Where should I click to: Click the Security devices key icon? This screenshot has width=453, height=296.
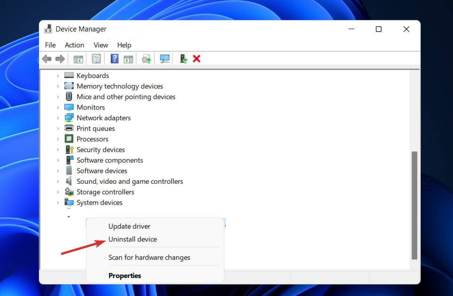(x=69, y=149)
